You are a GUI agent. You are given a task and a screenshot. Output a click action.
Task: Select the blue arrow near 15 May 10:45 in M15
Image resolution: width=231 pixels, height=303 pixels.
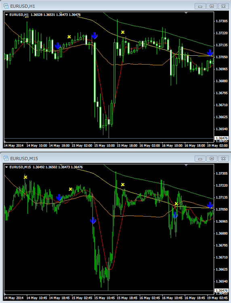click(93, 220)
